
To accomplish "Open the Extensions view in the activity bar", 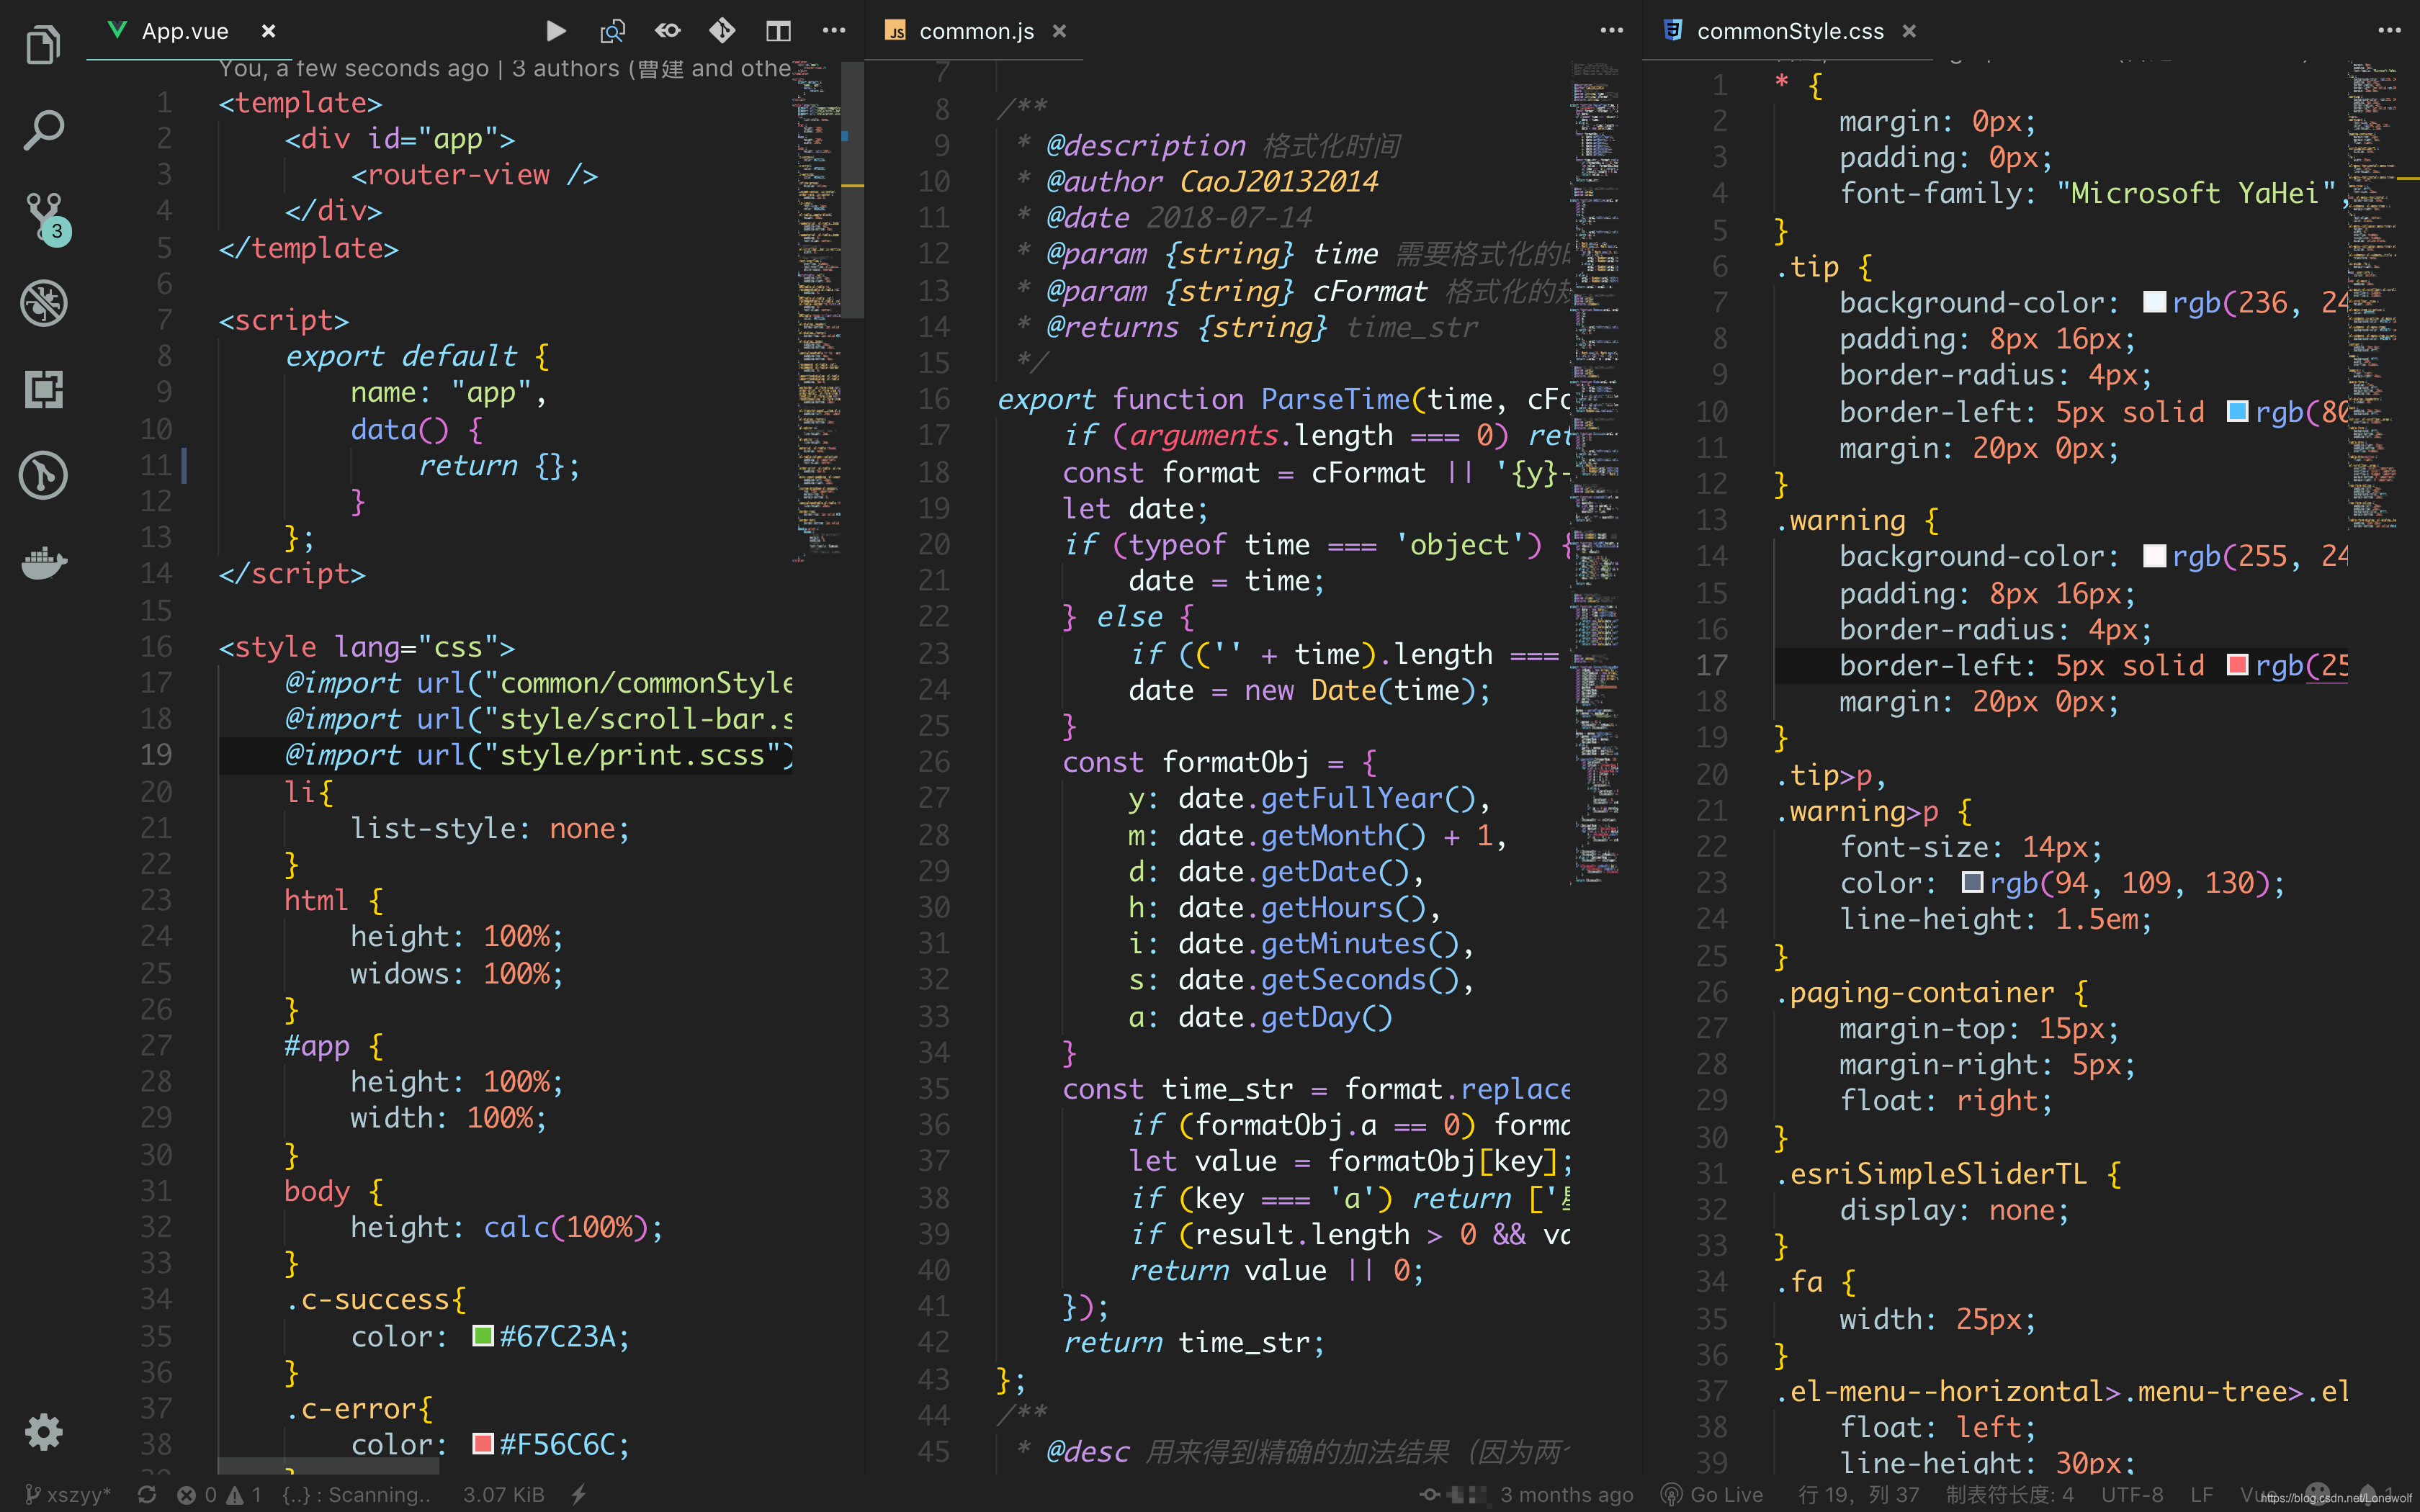I will click(43, 389).
